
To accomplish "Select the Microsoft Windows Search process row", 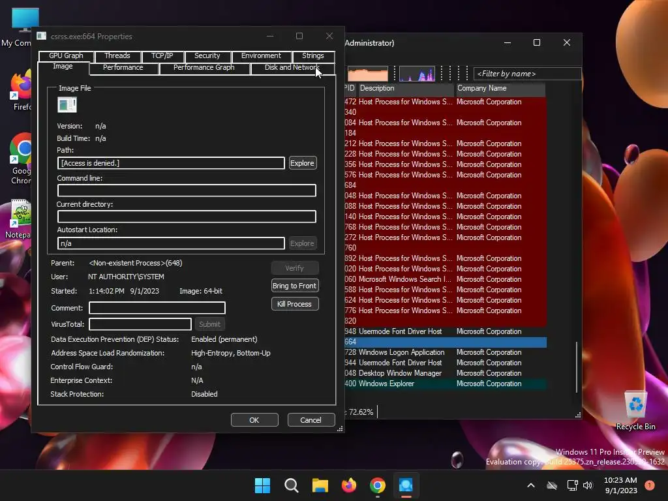I will click(x=446, y=279).
